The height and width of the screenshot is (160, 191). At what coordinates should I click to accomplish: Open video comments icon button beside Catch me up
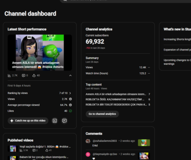pos(64,121)
